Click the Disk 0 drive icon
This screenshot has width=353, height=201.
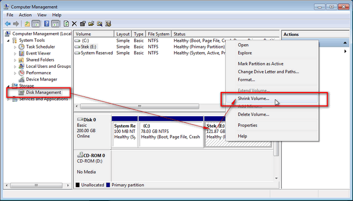click(80, 119)
